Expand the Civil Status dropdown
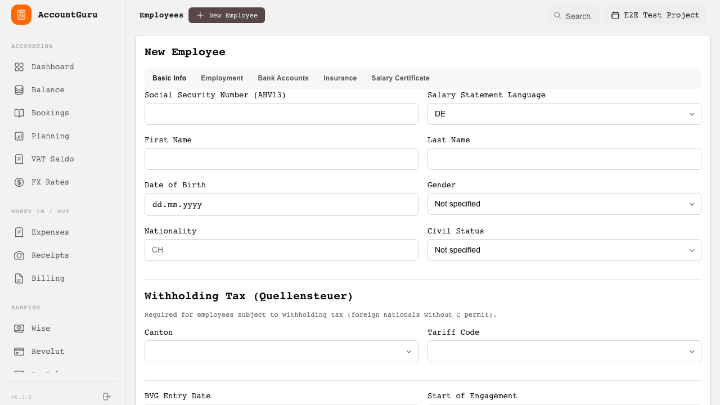The width and height of the screenshot is (720, 405). [x=564, y=250]
